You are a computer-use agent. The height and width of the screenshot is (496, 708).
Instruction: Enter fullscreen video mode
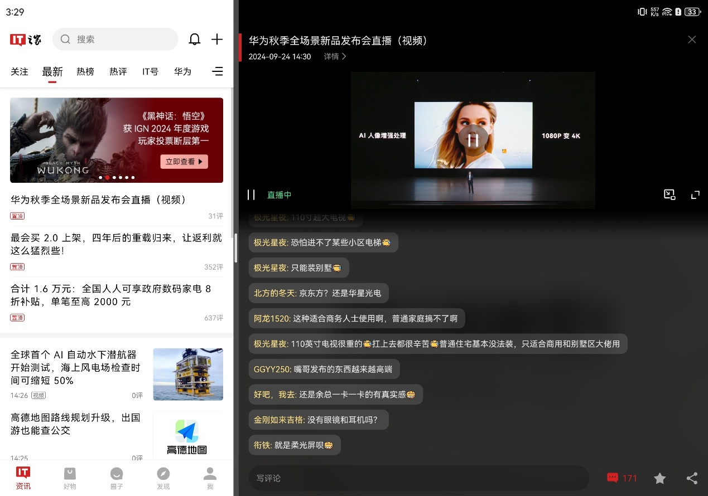pos(695,194)
